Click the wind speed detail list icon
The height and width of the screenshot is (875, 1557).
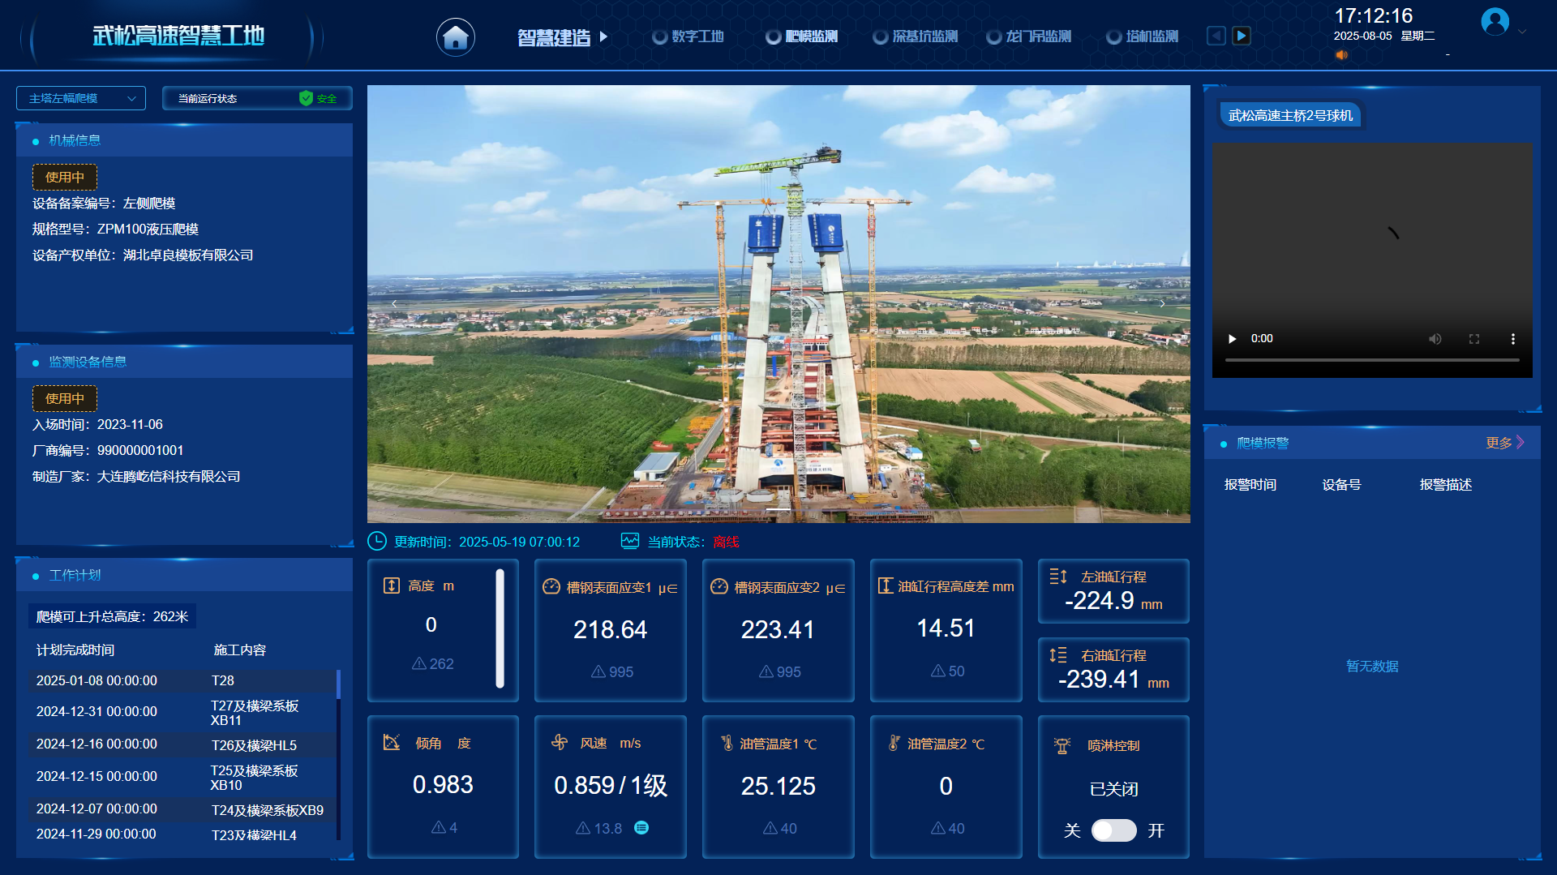point(641,828)
